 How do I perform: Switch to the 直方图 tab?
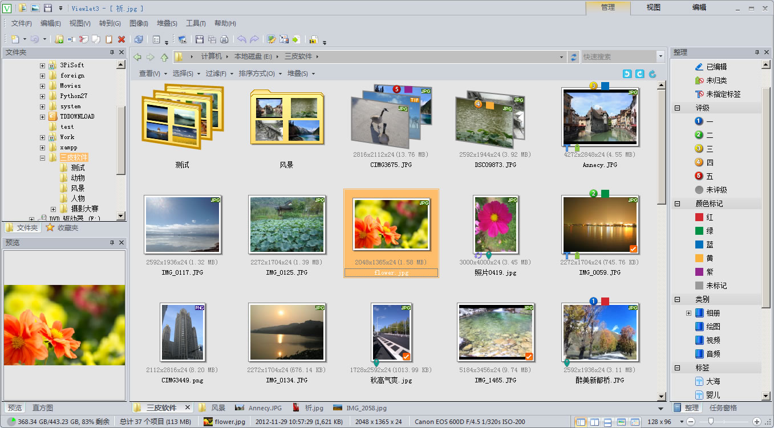tap(43, 408)
